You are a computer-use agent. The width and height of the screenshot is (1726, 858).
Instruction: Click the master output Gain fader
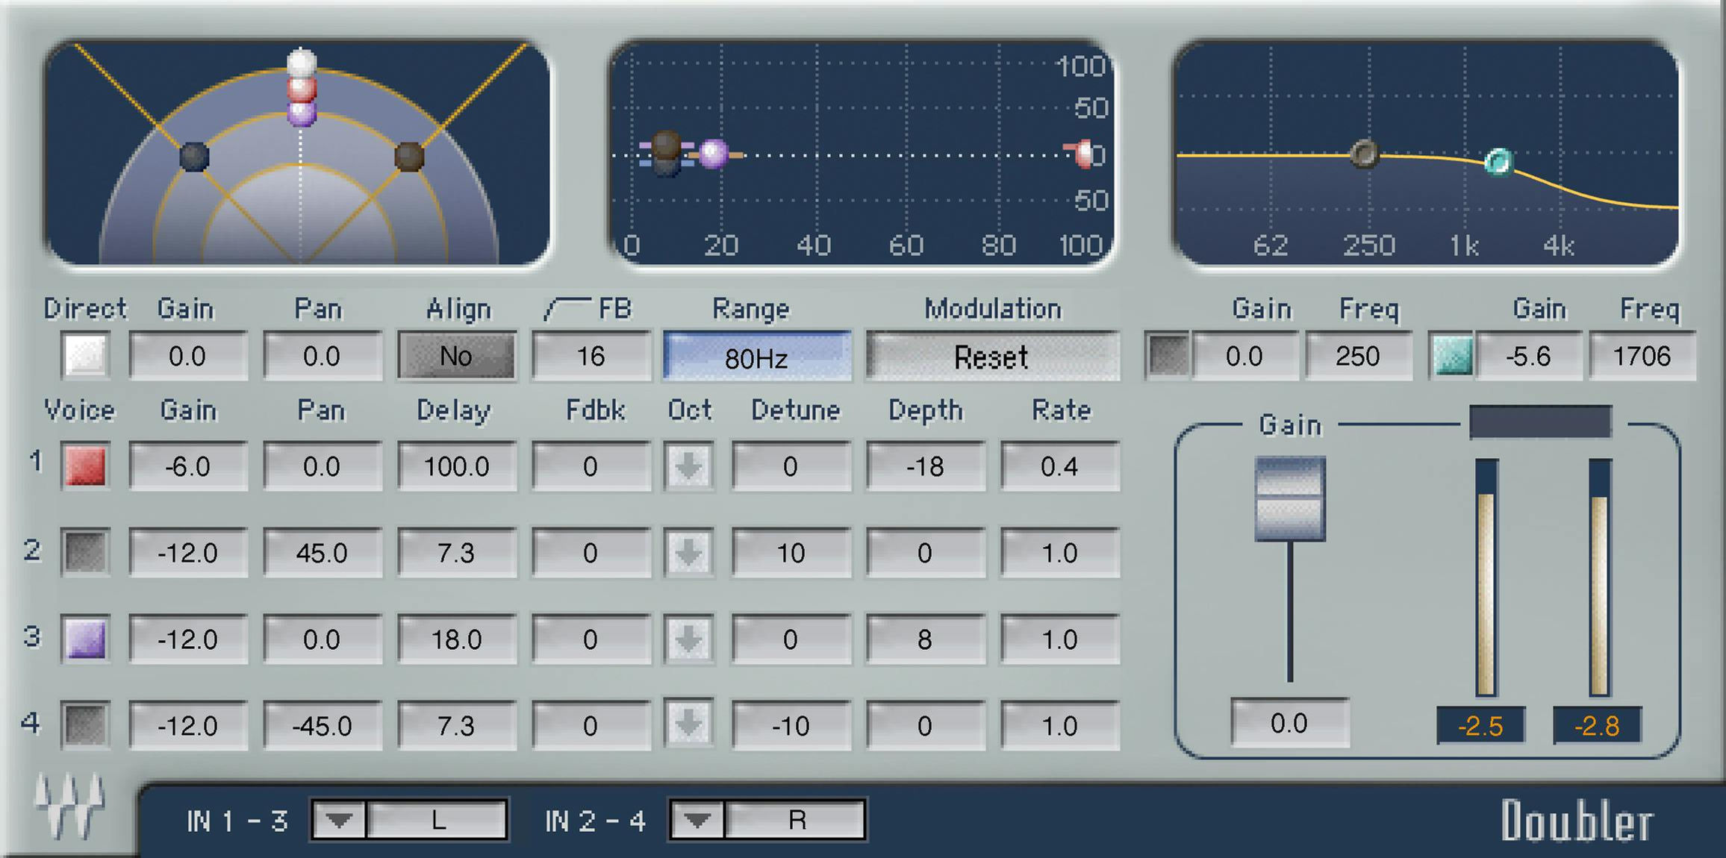pyautogui.click(x=1290, y=496)
